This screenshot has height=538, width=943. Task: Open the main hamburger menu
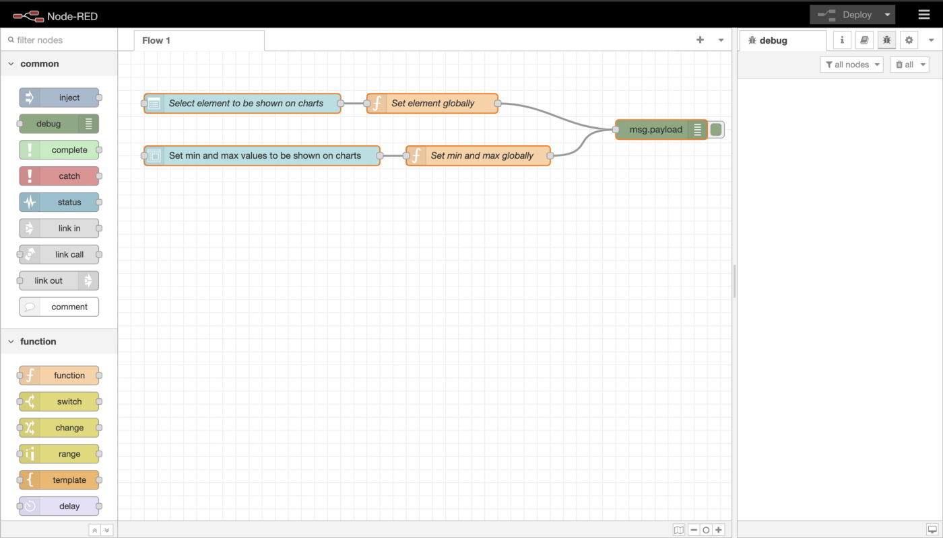[x=923, y=15]
